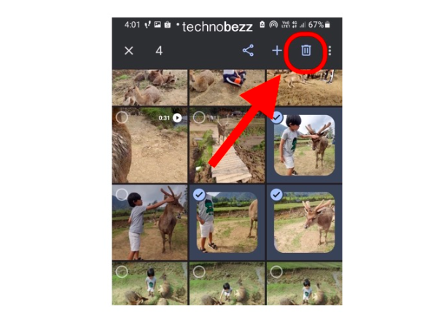Uncheck the single deer grazing photo

pos(276,195)
